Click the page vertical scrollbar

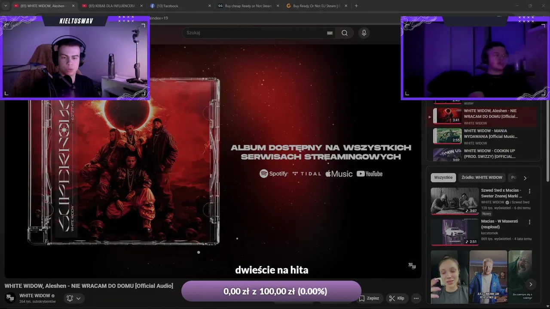click(547, 142)
